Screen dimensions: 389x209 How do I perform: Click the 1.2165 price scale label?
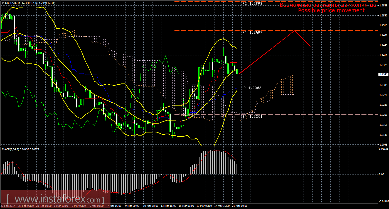[383, 125]
